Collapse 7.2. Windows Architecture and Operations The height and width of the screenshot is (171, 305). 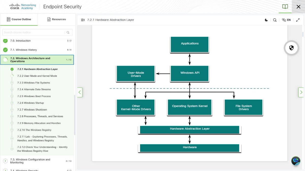(x=37, y=60)
